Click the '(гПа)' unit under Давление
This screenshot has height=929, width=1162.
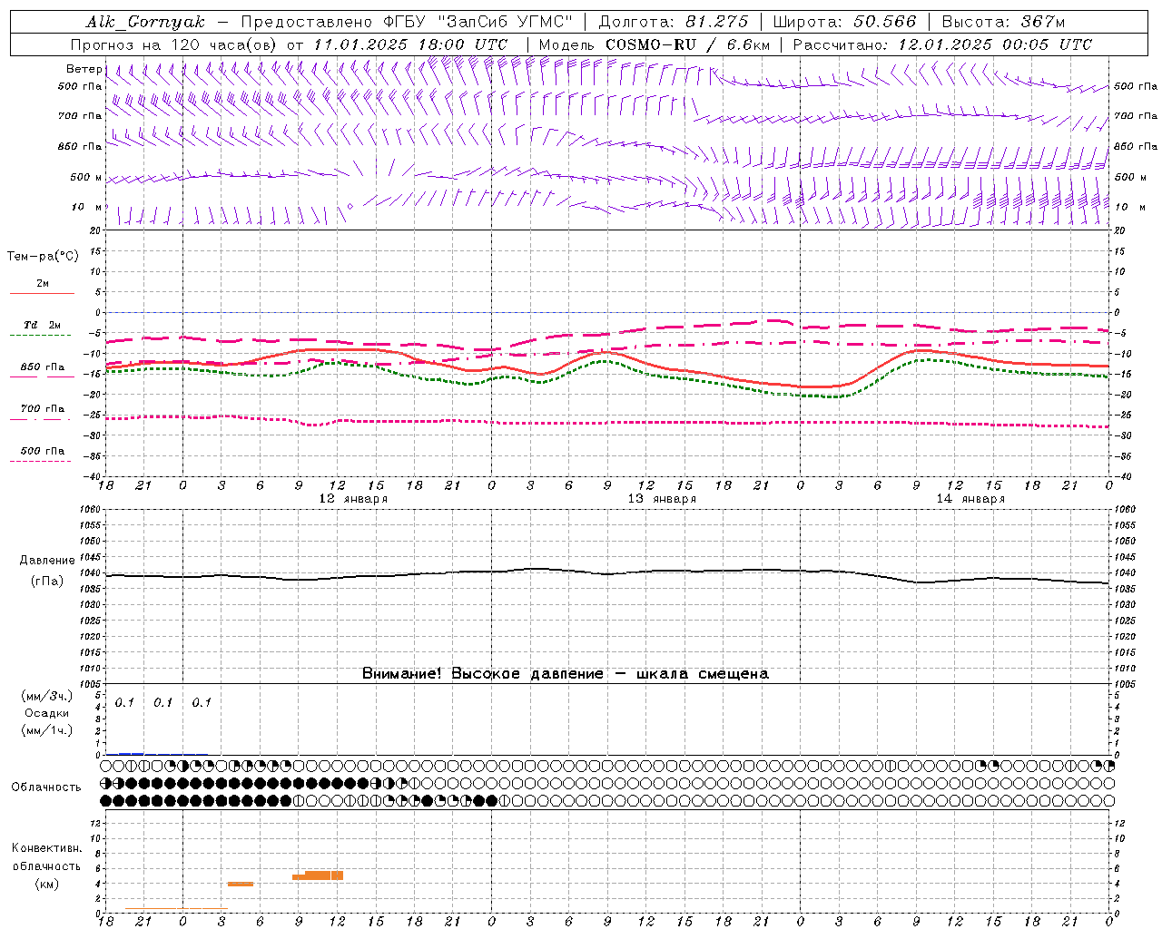(x=47, y=581)
